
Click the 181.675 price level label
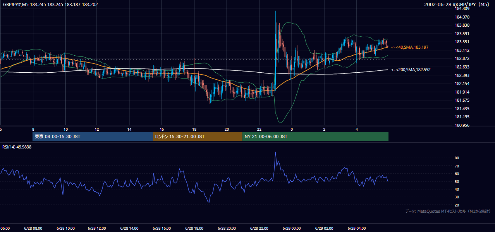click(x=462, y=100)
